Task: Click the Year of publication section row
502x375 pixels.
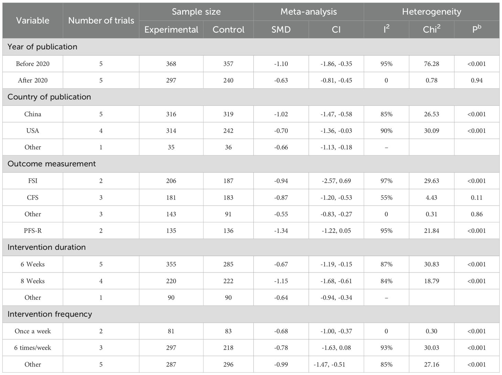Action: (42, 47)
